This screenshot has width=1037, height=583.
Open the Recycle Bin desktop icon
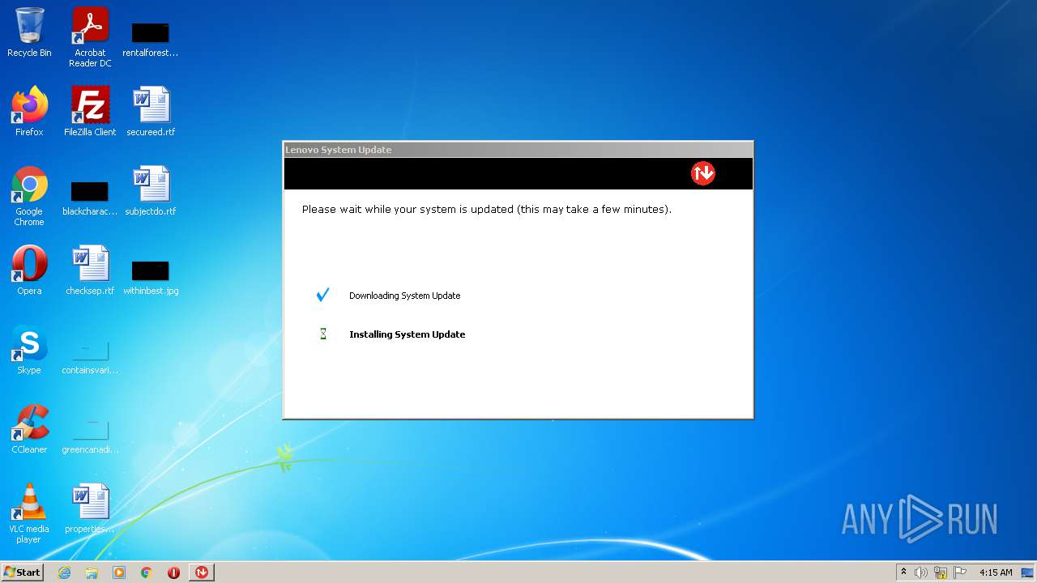click(29, 32)
